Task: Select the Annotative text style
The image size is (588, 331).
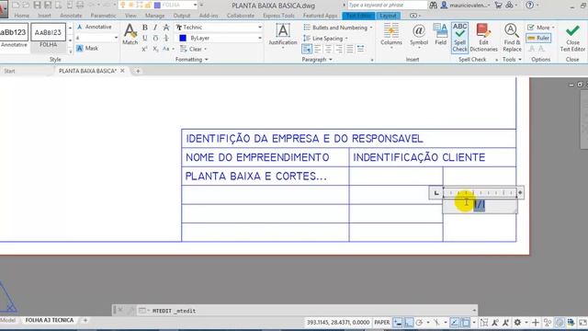Action: pos(14,36)
